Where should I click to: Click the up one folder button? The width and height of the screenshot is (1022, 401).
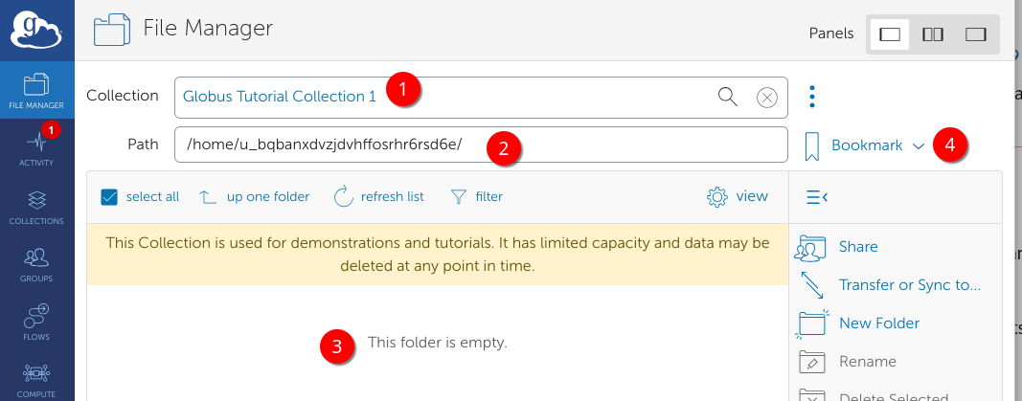pos(254,196)
